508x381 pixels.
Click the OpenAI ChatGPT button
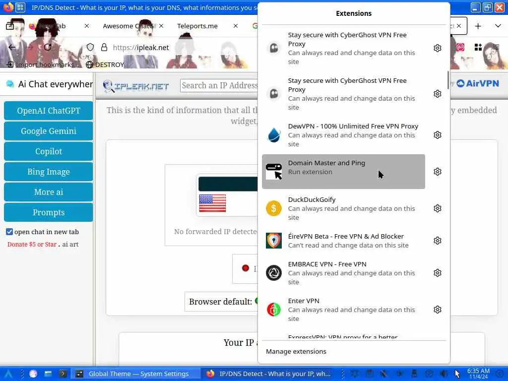(48, 111)
